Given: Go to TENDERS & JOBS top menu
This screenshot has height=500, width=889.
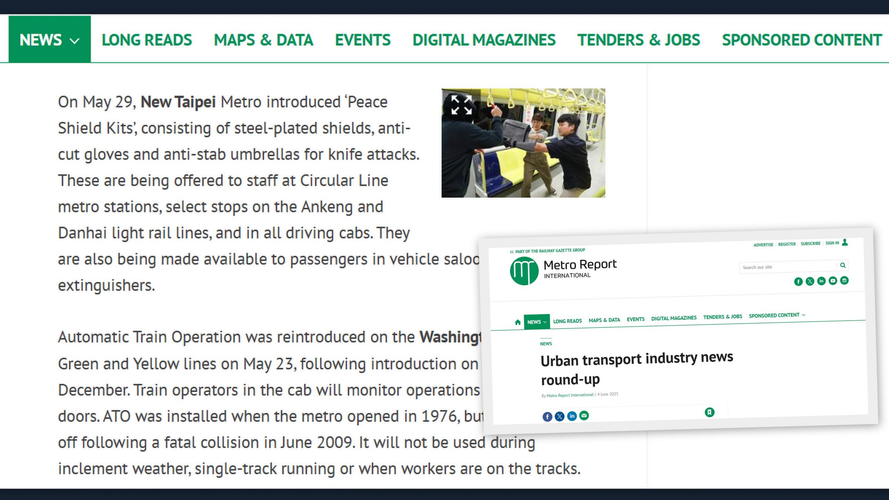Looking at the screenshot, I should click(x=639, y=40).
